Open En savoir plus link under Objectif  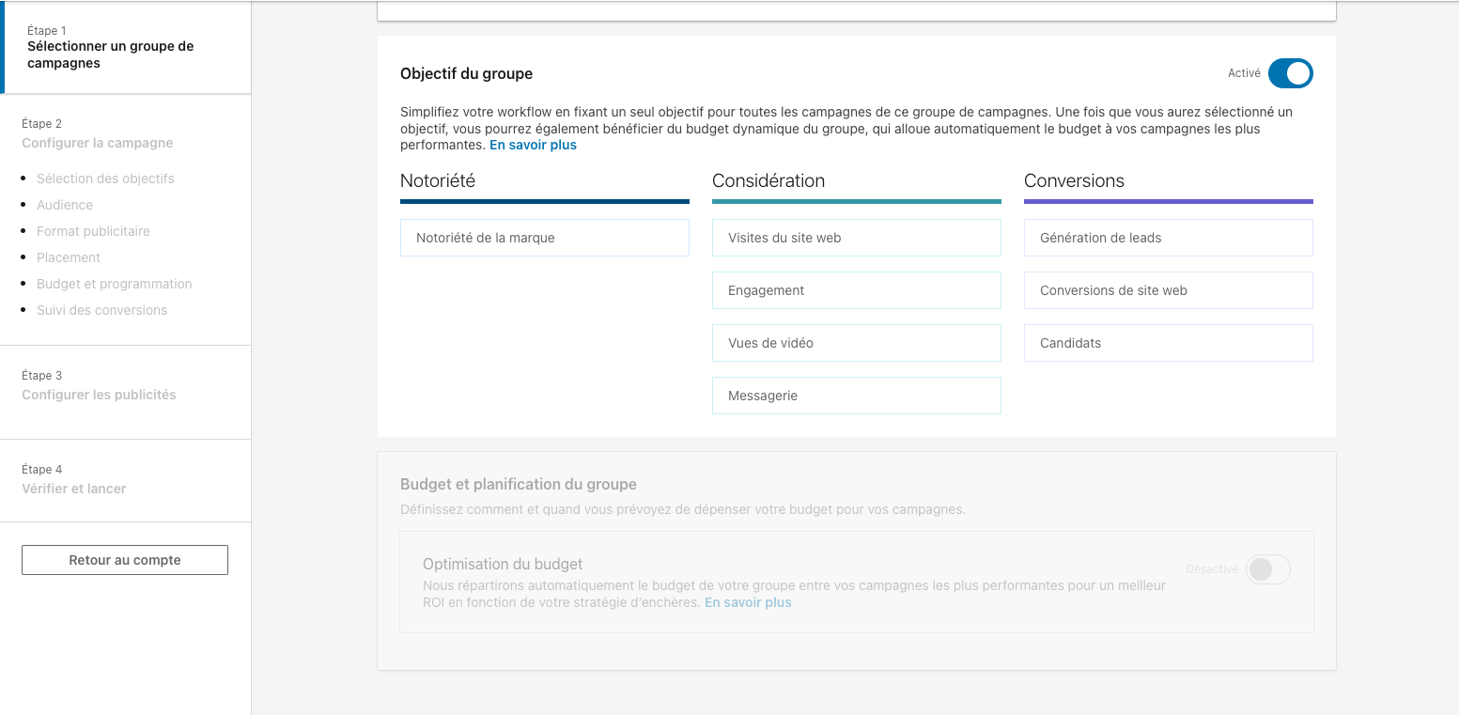click(x=533, y=146)
